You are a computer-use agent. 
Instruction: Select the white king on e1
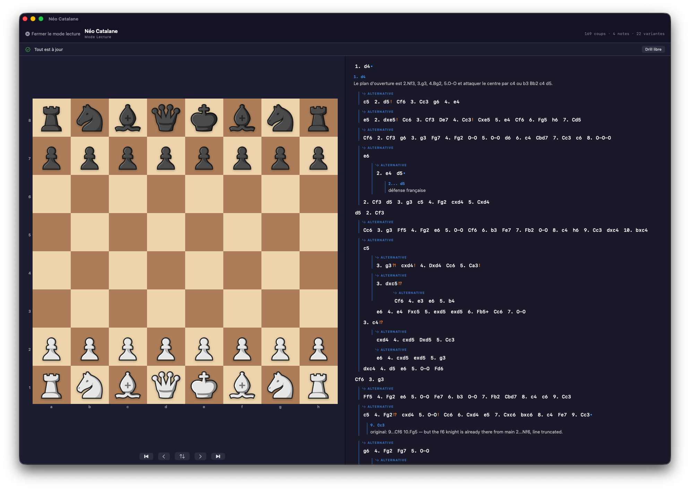pos(204,385)
